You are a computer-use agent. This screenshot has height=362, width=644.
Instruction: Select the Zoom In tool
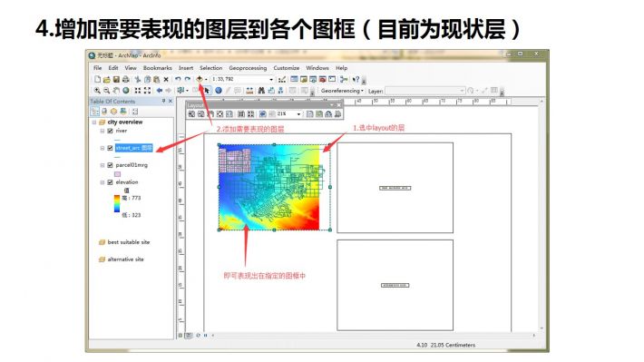tap(97, 91)
